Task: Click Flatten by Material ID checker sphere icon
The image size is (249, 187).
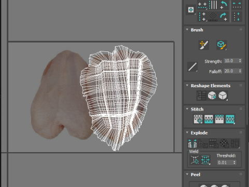Action: click(x=225, y=143)
